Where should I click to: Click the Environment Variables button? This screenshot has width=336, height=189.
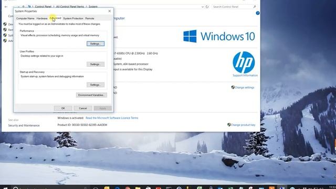(x=91, y=95)
